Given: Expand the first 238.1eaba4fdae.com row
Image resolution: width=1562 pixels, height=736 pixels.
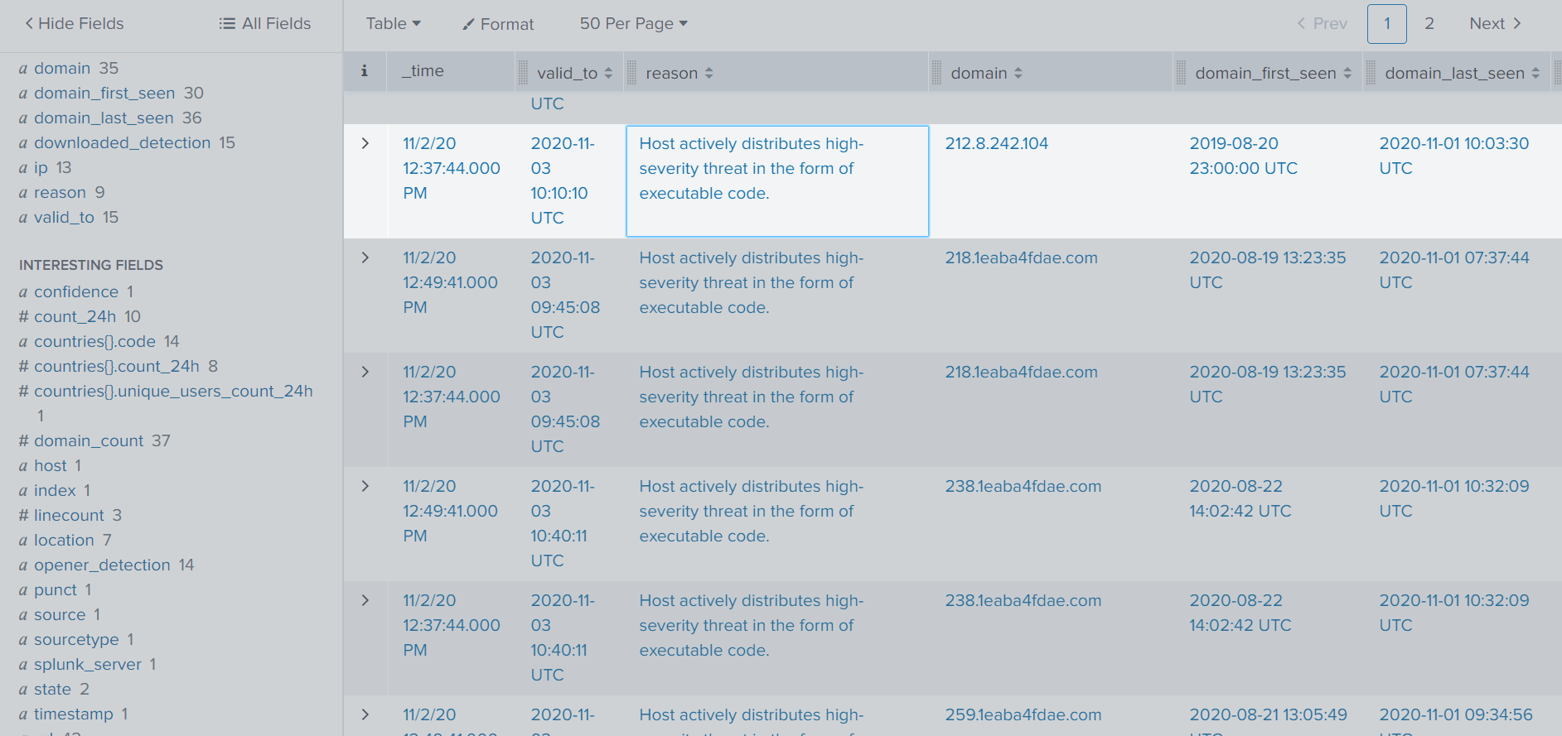Looking at the screenshot, I should point(365,486).
